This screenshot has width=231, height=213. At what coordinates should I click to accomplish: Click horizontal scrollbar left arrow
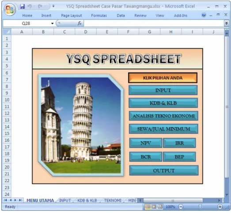pyautogui.click(x=140, y=200)
